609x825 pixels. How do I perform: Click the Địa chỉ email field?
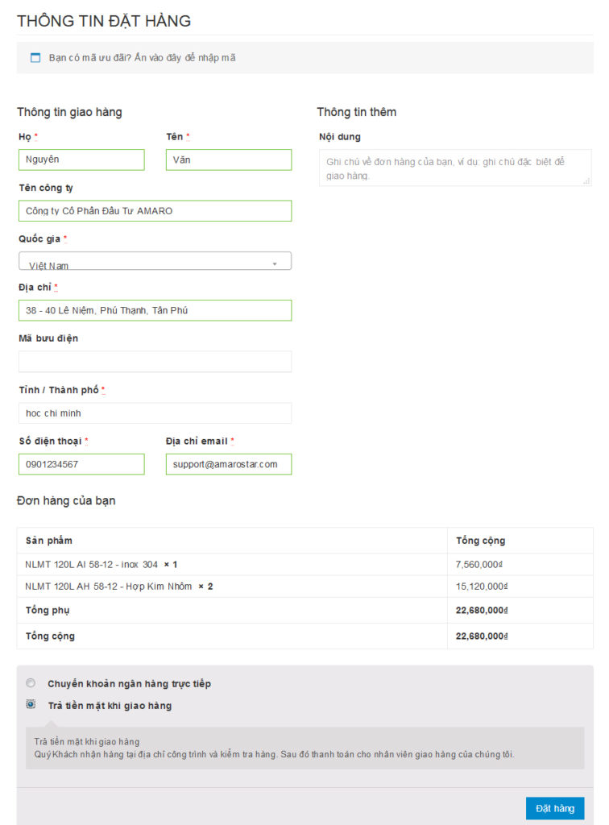pos(229,465)
